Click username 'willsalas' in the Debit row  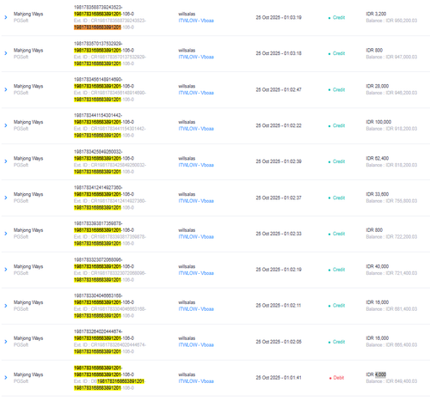(x=187, y=374)
